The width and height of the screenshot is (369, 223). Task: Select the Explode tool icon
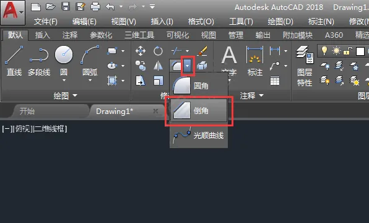[x=202, y=66]
